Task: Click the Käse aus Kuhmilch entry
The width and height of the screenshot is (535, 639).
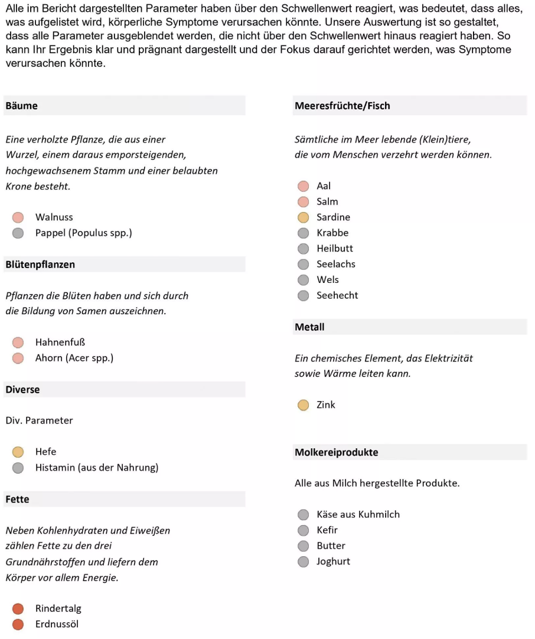Action: click(358, 514)
